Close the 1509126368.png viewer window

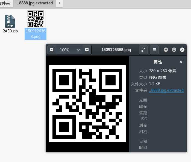[182, 50]
